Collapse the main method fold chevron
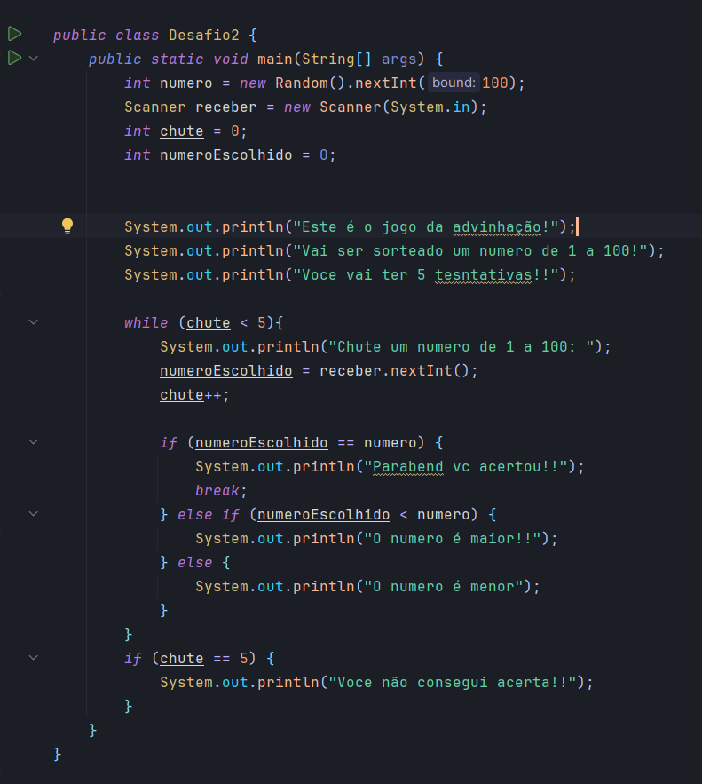 [34, 58]
